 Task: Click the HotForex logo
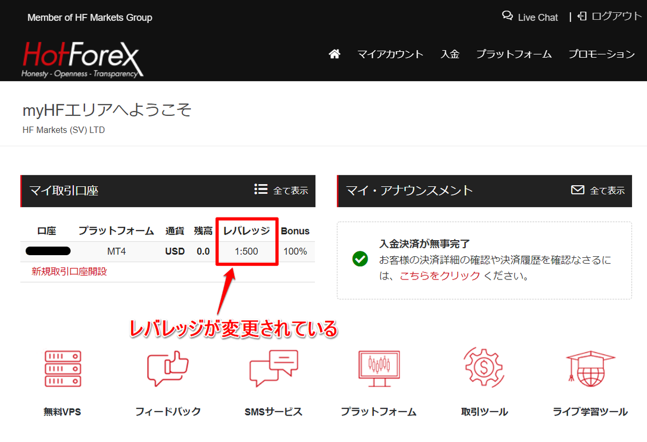point(82,59)
